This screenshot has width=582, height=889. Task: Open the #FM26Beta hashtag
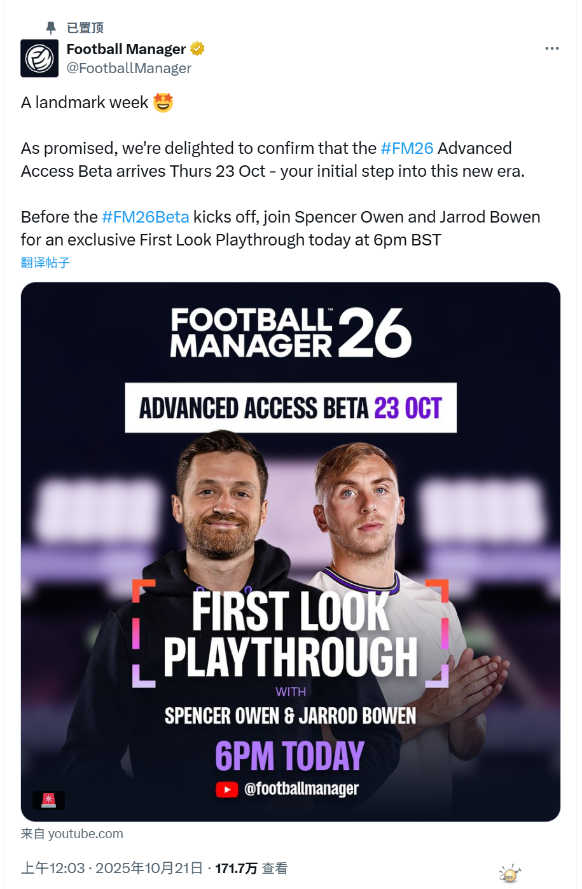145,217
